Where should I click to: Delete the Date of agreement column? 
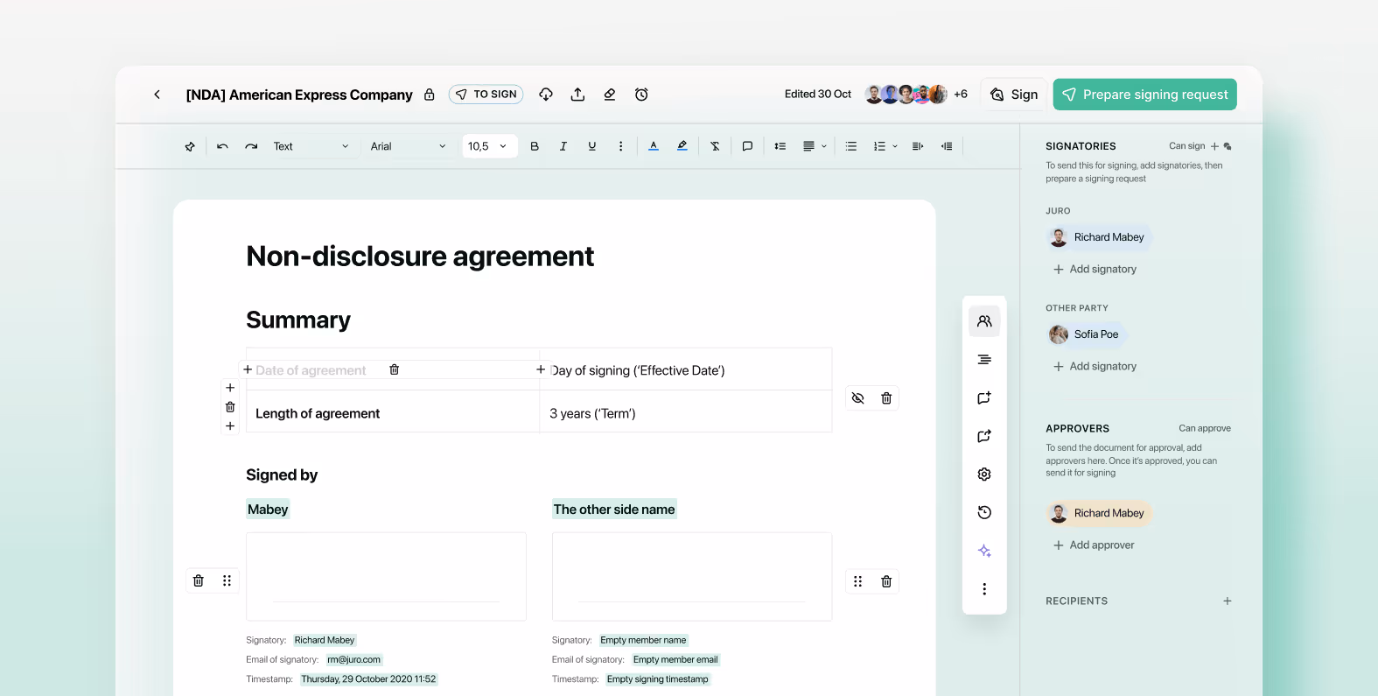395,369
